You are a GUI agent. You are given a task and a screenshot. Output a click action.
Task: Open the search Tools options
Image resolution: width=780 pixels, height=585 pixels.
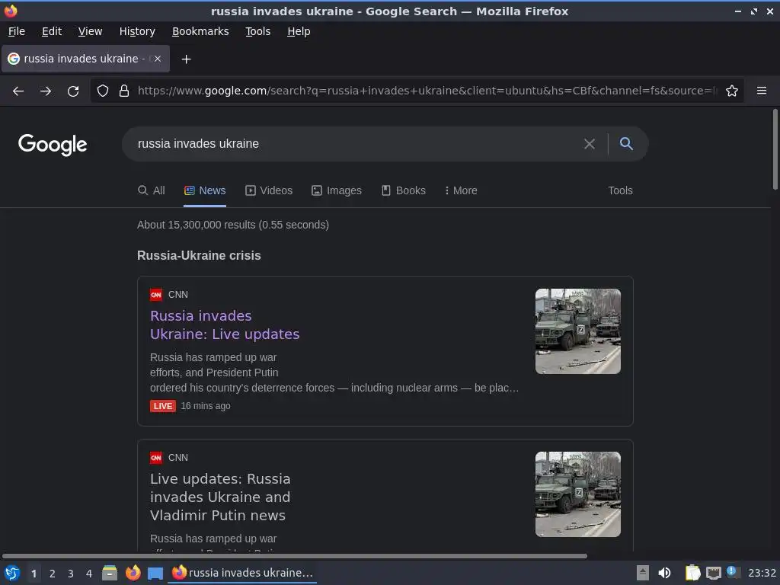[620, 190]
